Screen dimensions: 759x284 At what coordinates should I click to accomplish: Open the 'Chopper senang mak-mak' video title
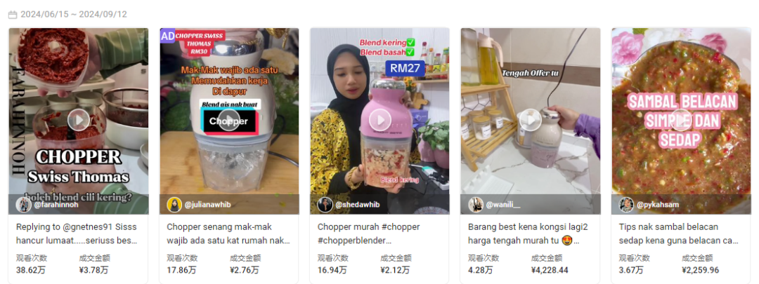228,234
